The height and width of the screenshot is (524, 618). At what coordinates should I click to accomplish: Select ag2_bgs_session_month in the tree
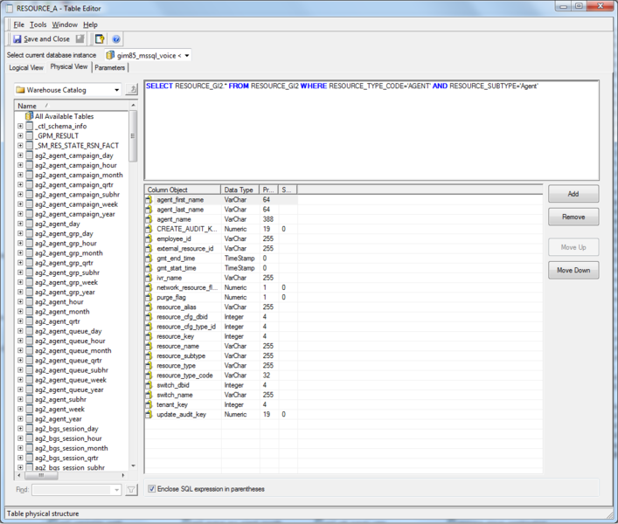[x=72, y=448]
